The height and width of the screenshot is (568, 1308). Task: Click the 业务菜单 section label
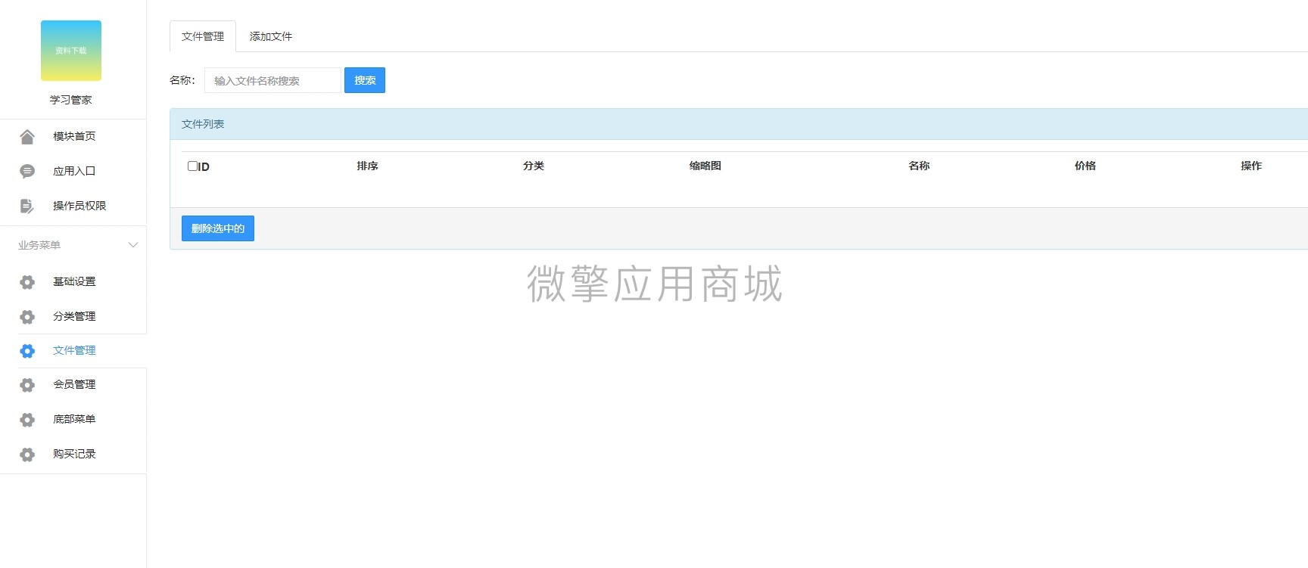coord(39,245)
